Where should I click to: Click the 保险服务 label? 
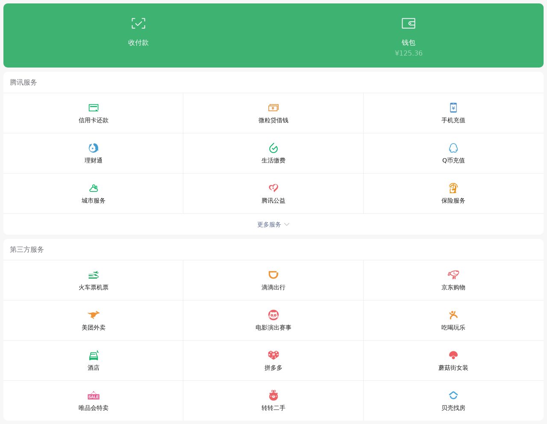(453, 201)
